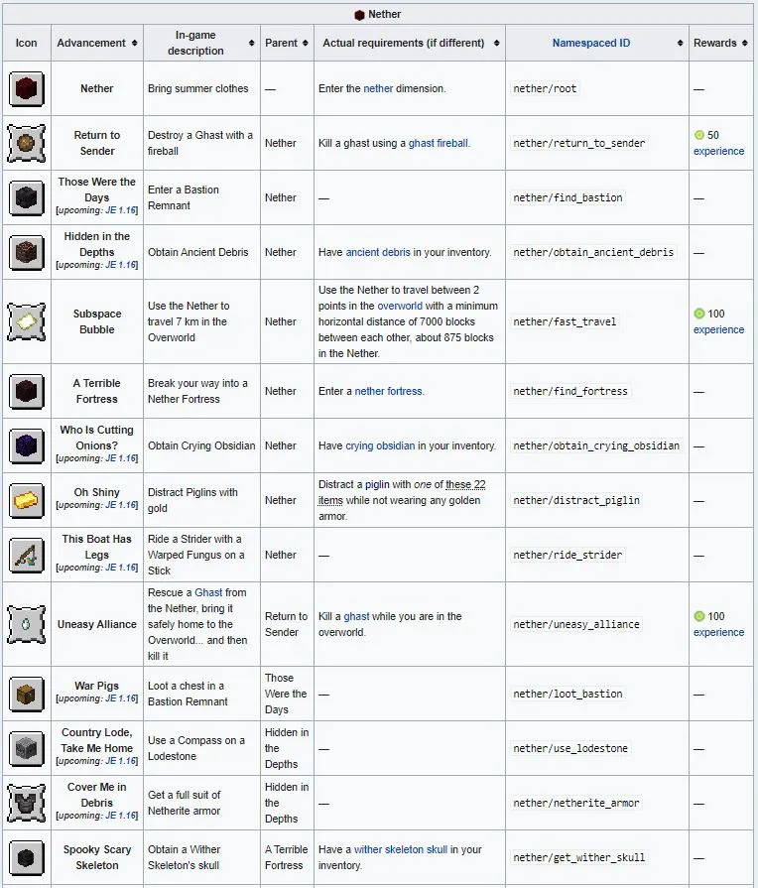Click the Who Is Cutting Onions icon
The width and height of the screenshot is (758, 888).
[x=26, y=445]
